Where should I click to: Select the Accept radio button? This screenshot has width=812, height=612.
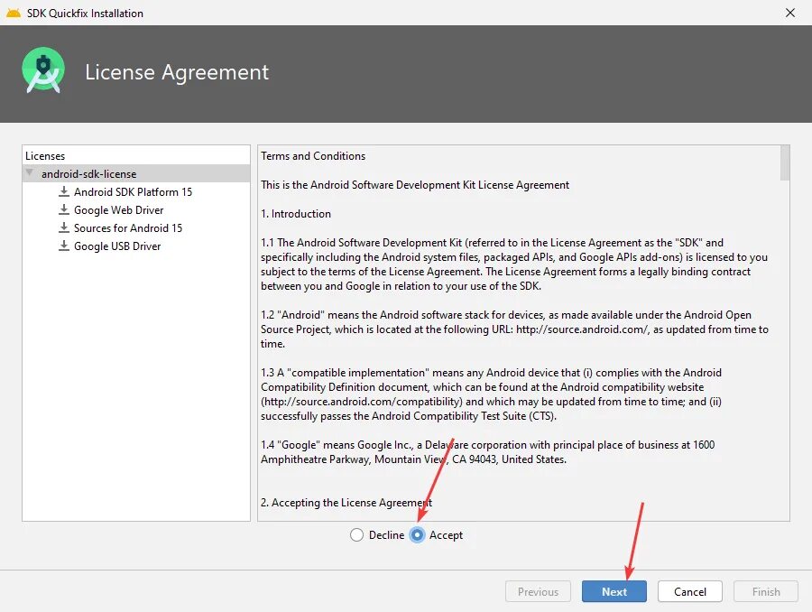(417, 534)
